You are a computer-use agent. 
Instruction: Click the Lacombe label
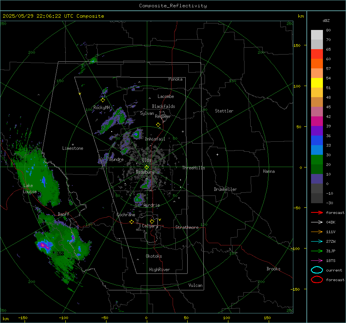click(166, 96)
